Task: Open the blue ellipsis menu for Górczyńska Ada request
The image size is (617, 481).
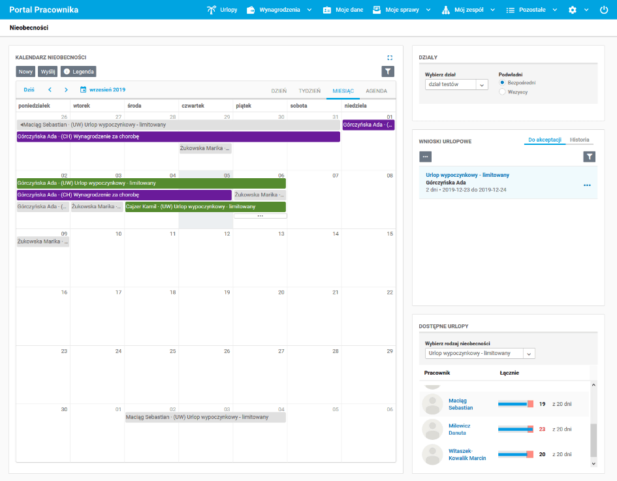Action: [587, 185]
